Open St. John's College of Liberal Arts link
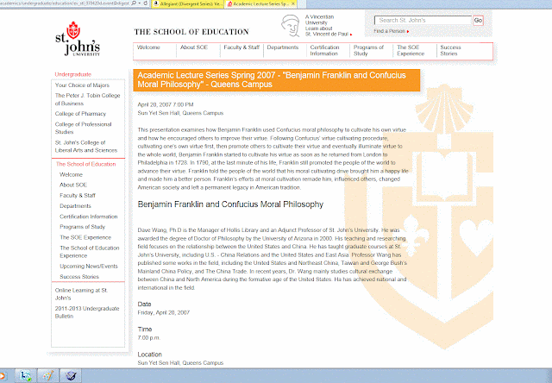The height and width of the screenshot is (383, 552). (86, 147)
